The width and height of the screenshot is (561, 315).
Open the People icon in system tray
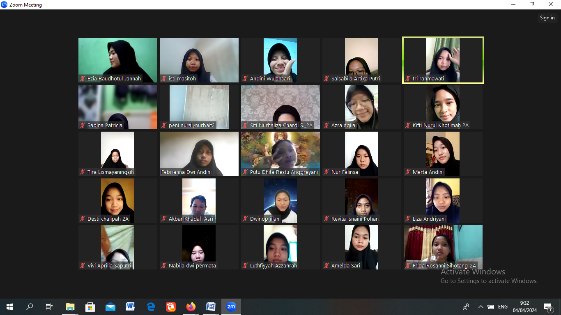click(466, 307)
